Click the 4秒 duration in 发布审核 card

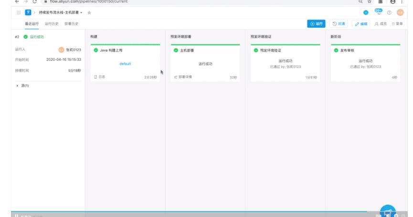(x=394, y=77)
